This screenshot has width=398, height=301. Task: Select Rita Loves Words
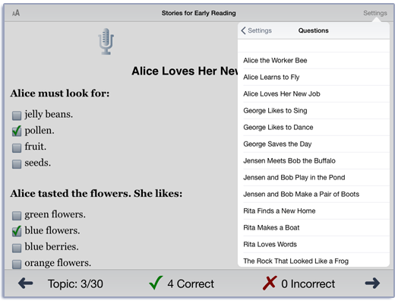coord(314,244)
